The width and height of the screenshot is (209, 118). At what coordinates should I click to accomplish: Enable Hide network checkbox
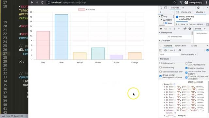pyautogui.click(x=160, y=63)
